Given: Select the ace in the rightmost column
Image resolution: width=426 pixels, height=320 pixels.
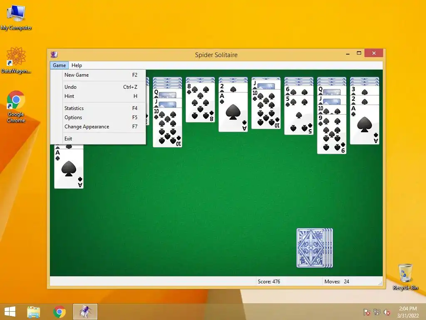Looking at the screenshot, I should click(364, 125).
